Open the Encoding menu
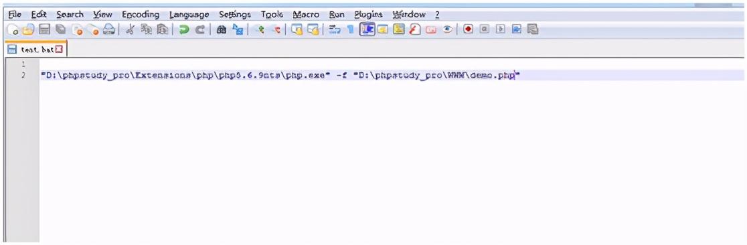Viewport: 747px width, 245px height. click(140, 15)
